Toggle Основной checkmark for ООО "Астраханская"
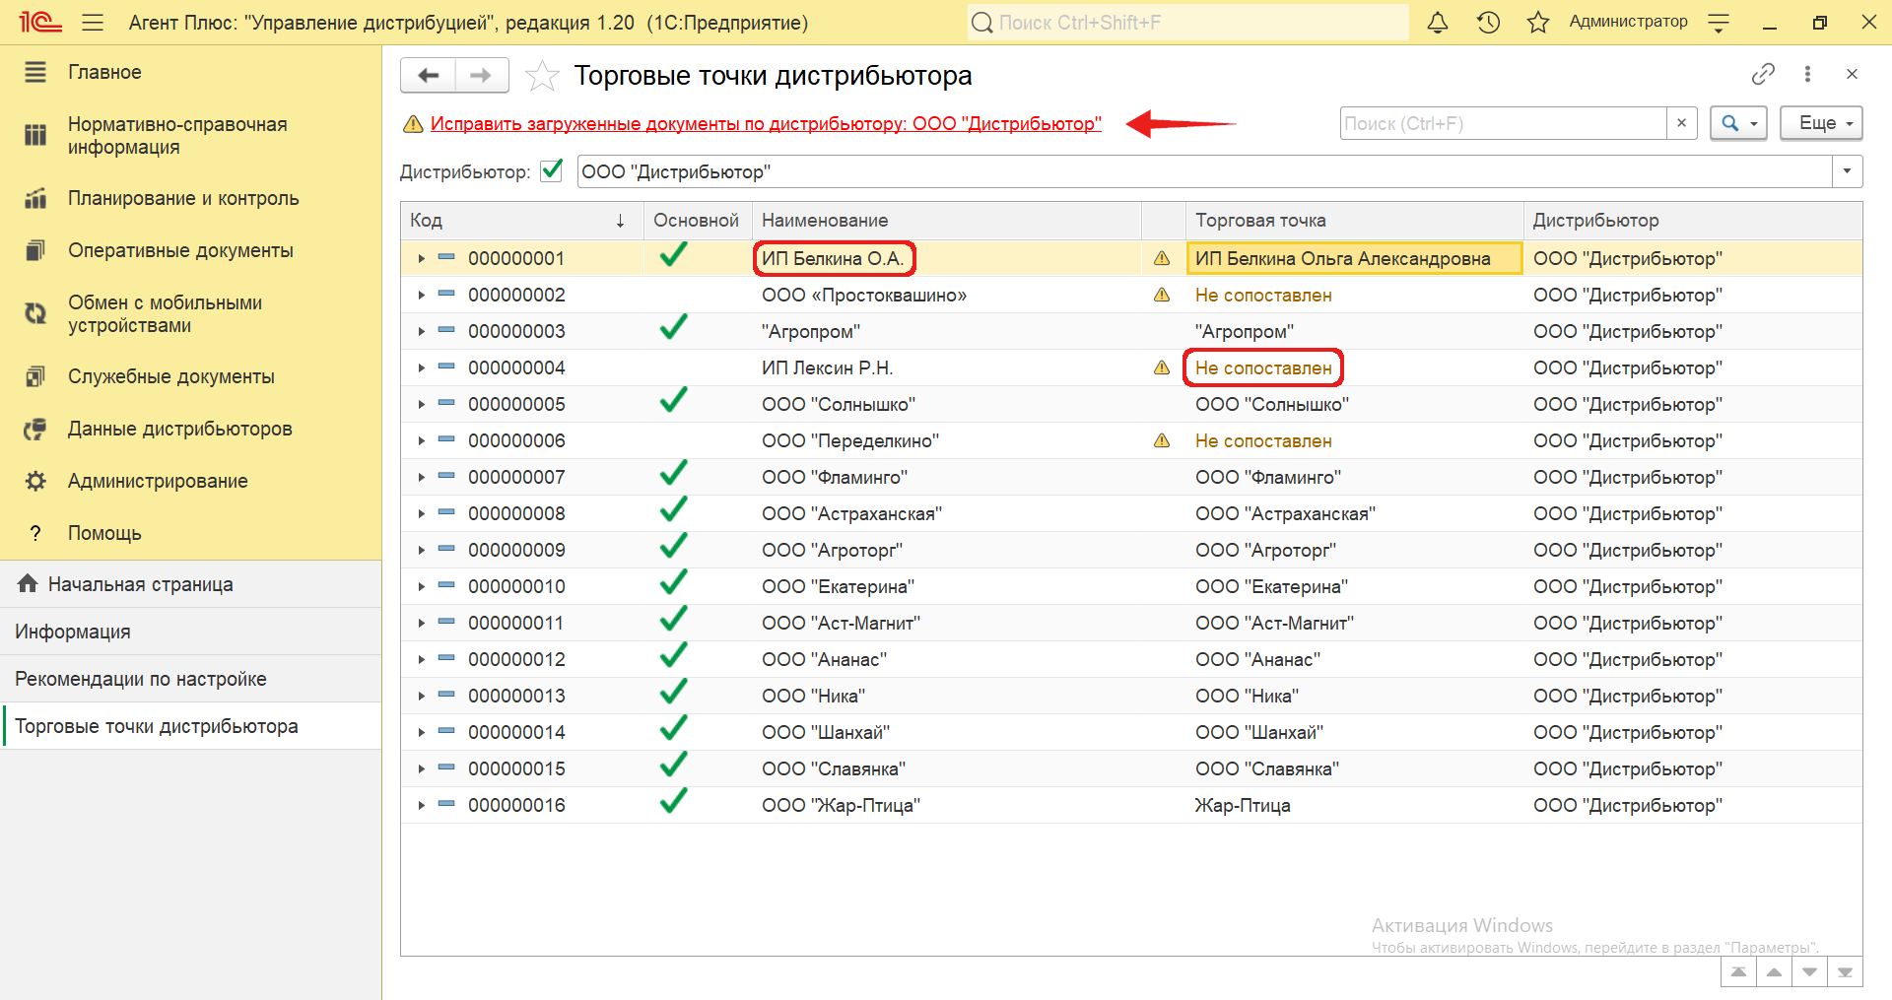This screenshot has height=1000, width=1892. (674, 511)
